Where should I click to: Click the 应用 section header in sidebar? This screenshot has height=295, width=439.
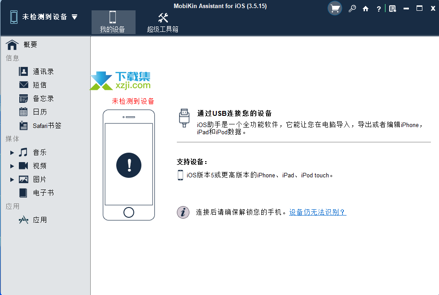tap(13, 207)
